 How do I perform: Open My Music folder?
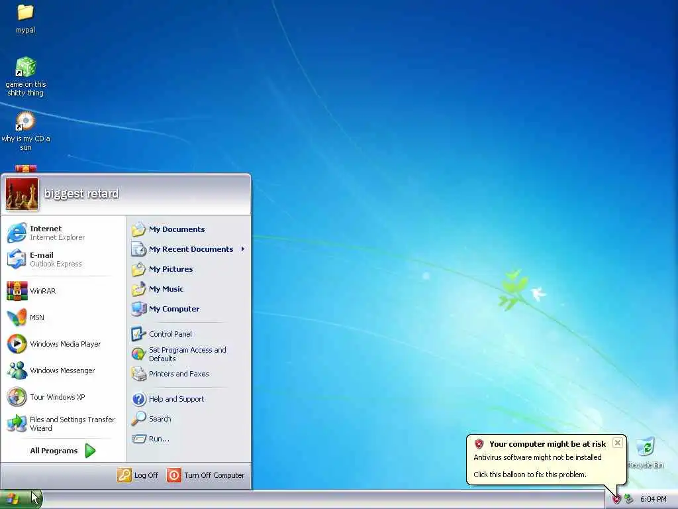click(189, 289)
